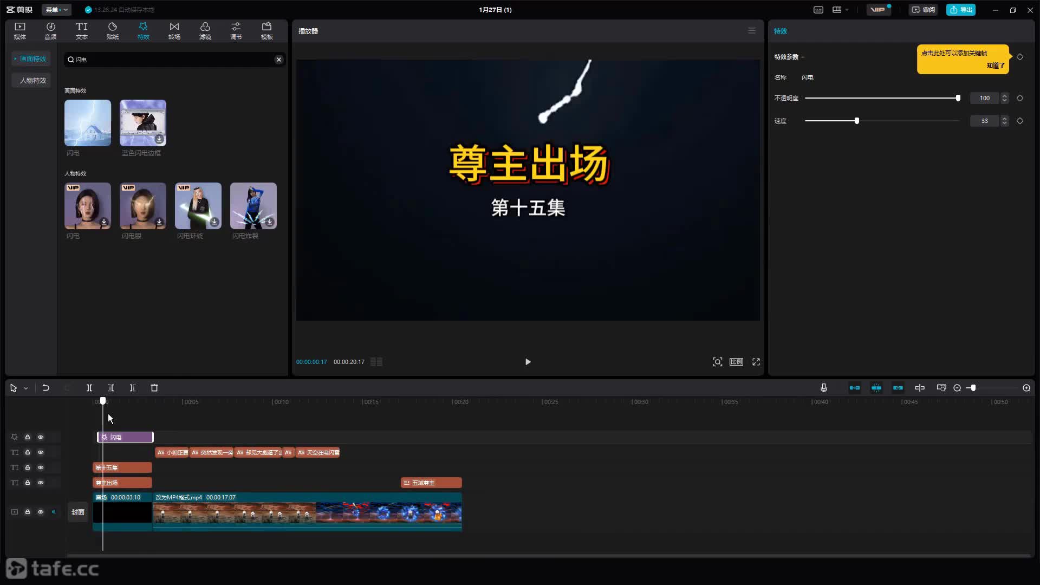Viewport: 1040px width, 585px height.
Task: Download the 闪电眼 effect
Action: [159, 222]
